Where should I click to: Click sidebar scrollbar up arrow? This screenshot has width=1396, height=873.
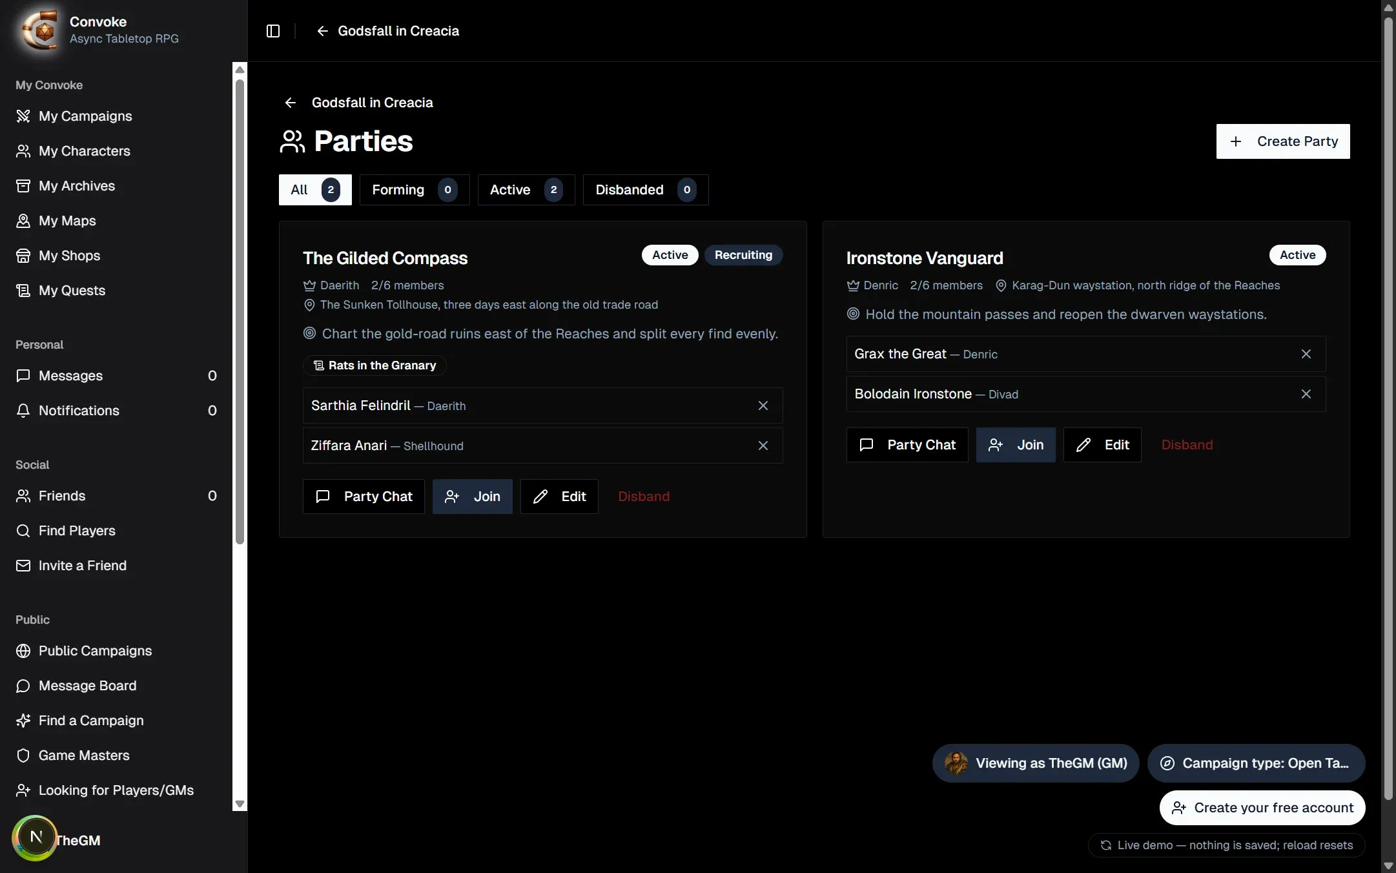pos(240,70)
